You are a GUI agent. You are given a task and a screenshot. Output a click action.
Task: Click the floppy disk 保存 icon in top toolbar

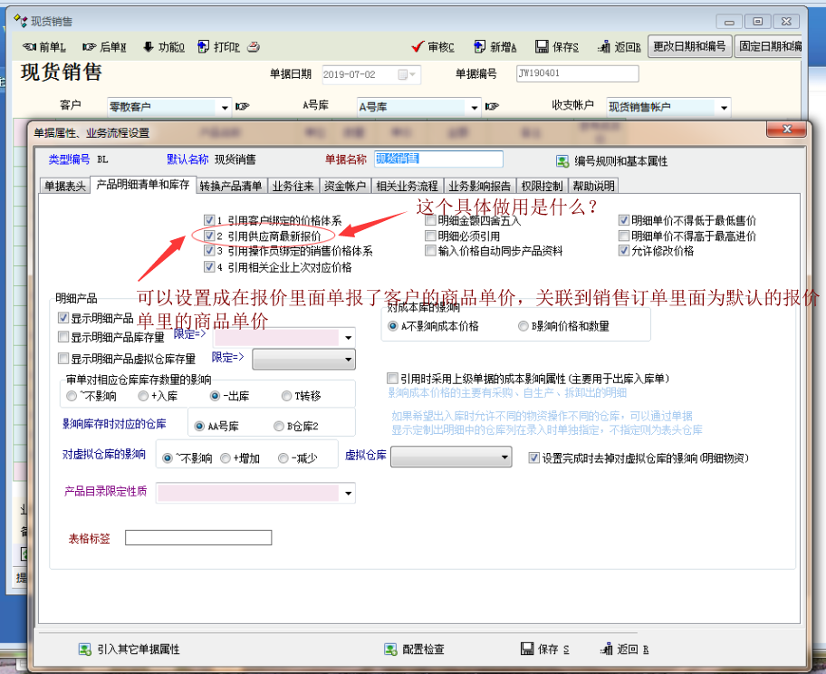tap(541, 47)
